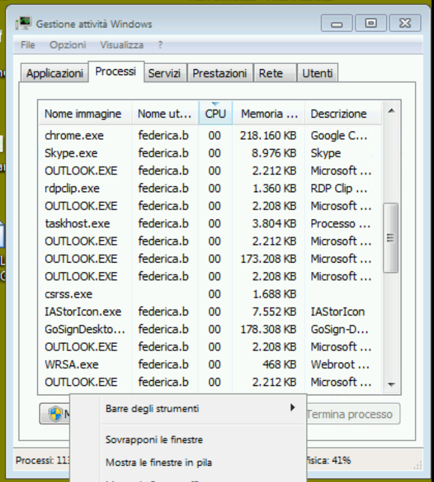
Task: Sort by the Memoria column header
Action: [268, 114]
